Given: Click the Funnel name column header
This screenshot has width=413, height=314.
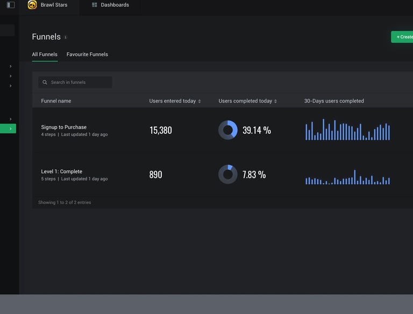Looking at the screenshot, I should pyautogui.click(x=56, y=101).
